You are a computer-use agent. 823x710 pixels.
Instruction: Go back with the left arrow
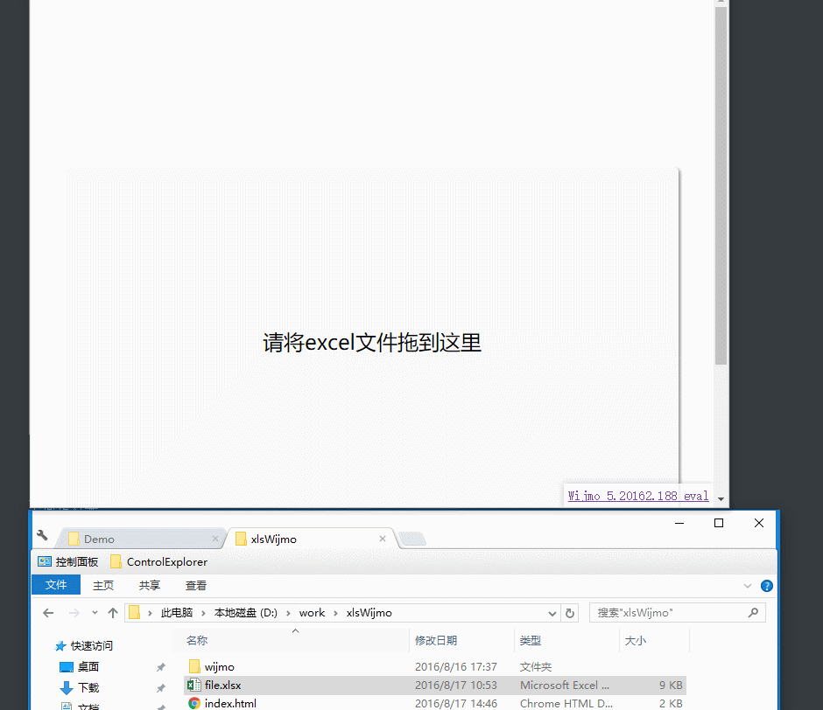coord(49,613)
